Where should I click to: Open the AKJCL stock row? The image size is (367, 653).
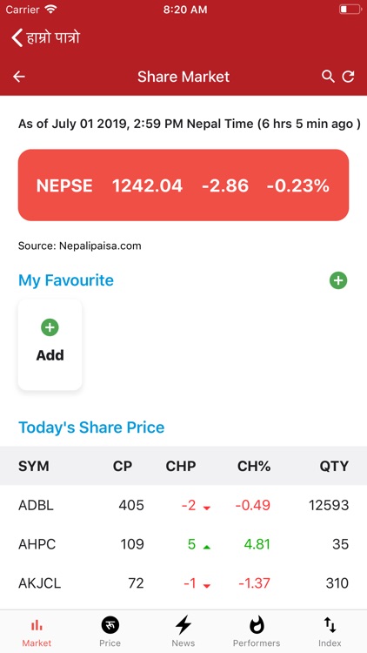[x=183, y=583]
